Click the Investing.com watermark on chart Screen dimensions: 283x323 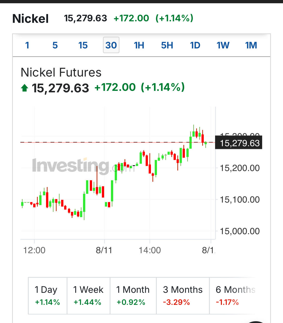pos(83,166)
